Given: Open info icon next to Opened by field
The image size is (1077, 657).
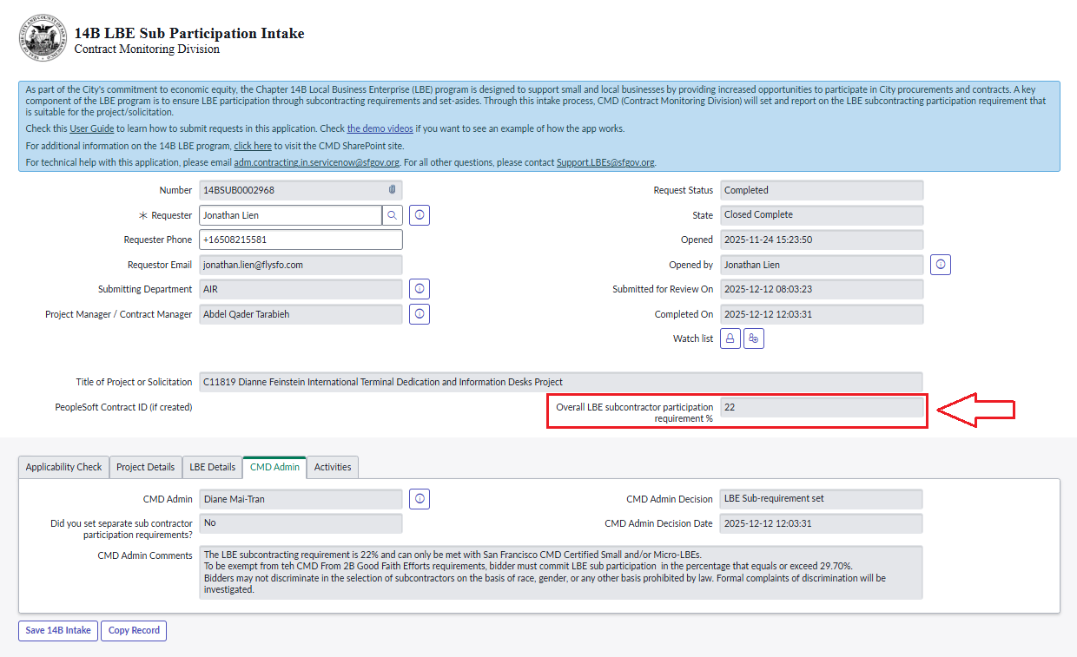Looking at the screenshot, I should pyautogui.click(x=941, y=265).
